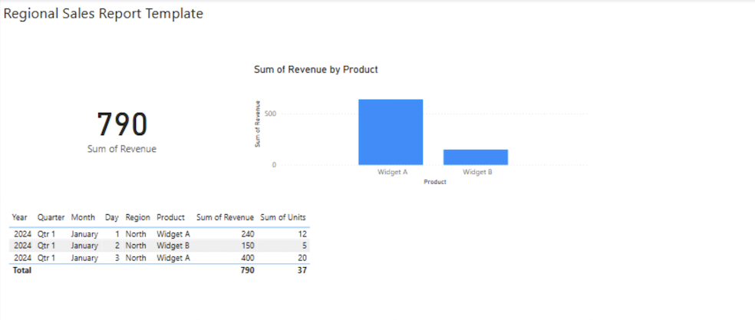Click the revenue cell showing 400
The image size is (755, 320).
246,259
